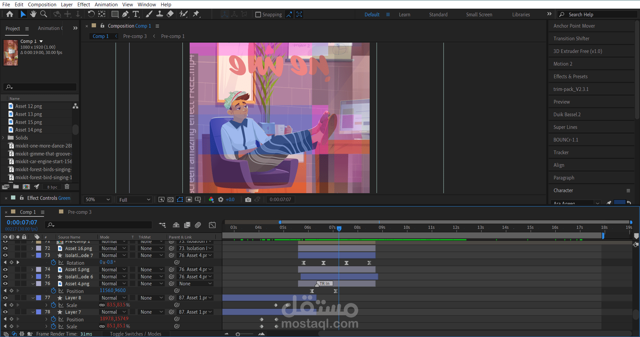Select the Clone Stamp tool

point(160,14)
